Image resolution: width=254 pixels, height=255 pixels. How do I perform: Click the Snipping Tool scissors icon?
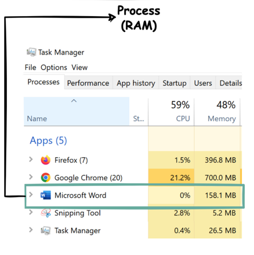point(46,213)
